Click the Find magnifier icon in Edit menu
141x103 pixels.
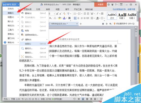tap(22, 48)
